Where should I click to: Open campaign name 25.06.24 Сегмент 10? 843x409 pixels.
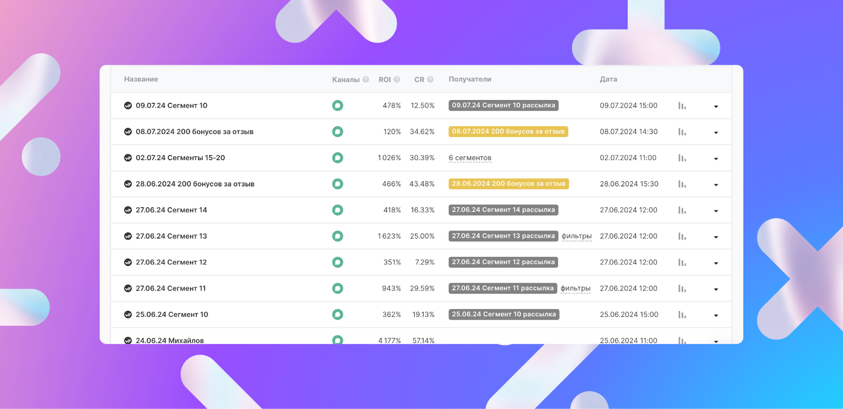pyautogui.click(x=172, y=314)
